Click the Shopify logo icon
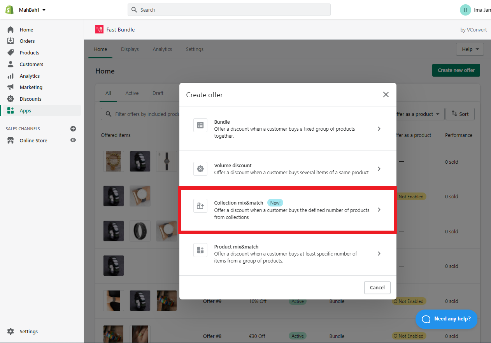The height and width of the screenshot is (343, 491). tap(10, 10)
